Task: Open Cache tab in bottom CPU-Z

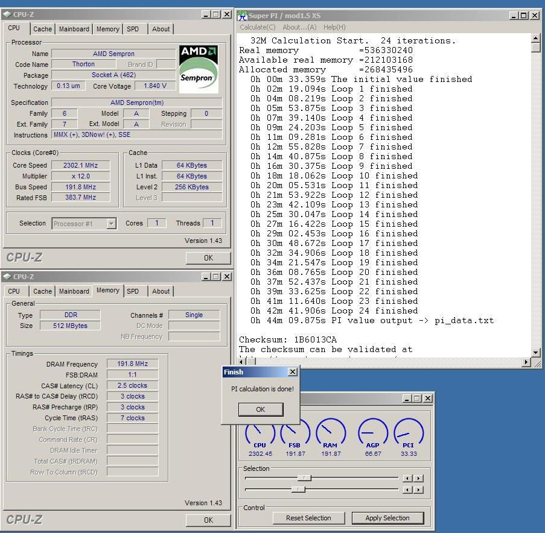Action: click(42, 291)
